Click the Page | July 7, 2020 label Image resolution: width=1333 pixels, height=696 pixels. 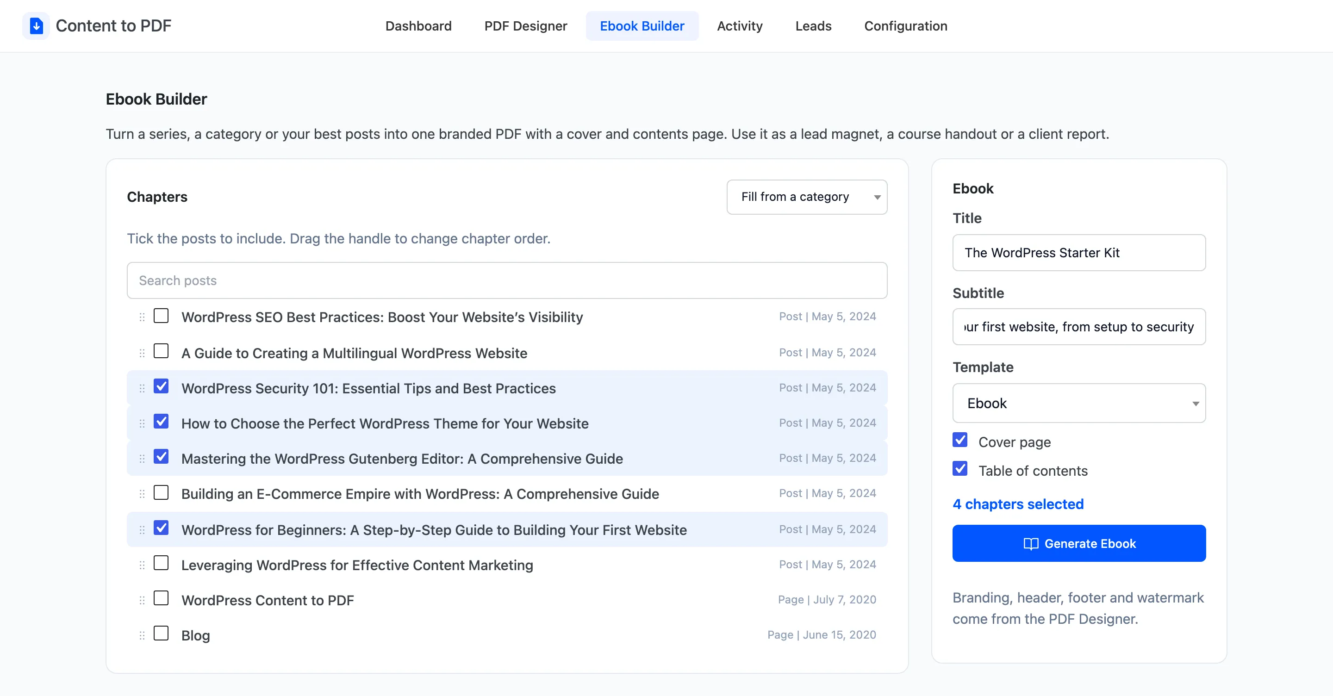tap(827, 600)
